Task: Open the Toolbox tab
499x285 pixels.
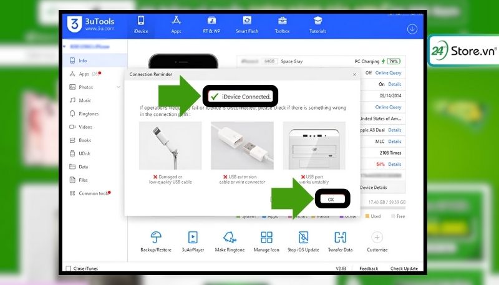Action: (x=283, y=25)
